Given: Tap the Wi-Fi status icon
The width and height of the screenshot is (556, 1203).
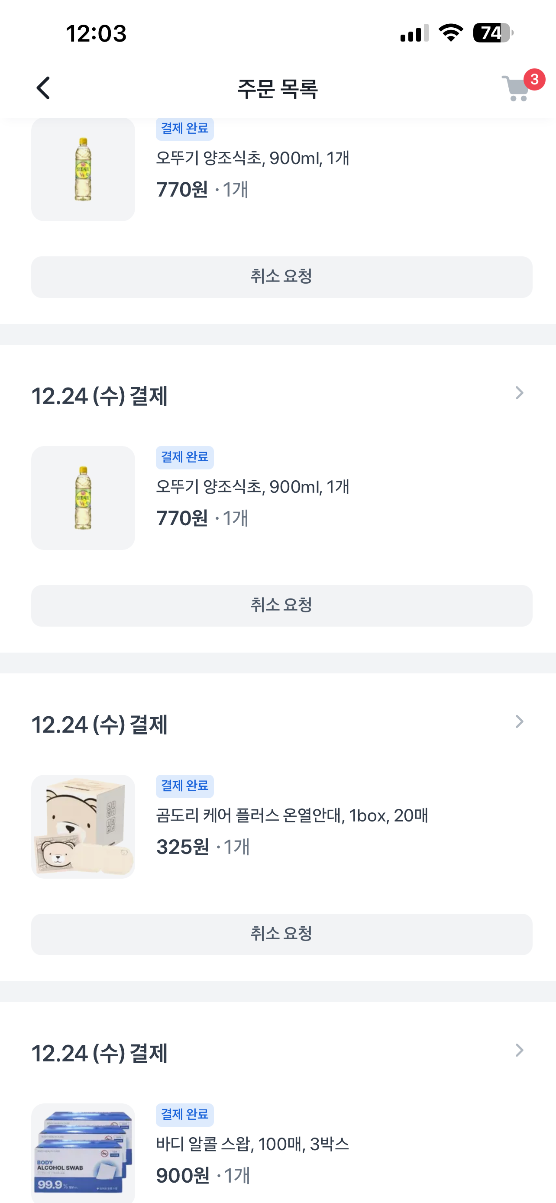Looking at the screenshot, I should click(x=450, y=33).
